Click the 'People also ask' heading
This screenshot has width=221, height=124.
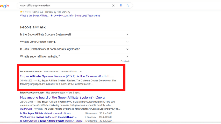pyautogui.click(x=33, y=27)
